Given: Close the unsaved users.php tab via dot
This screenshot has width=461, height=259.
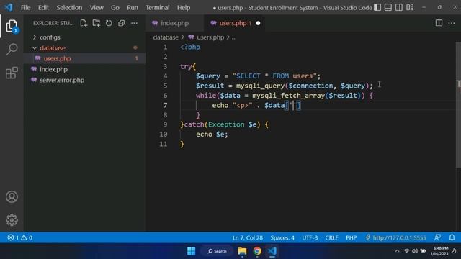Looking at the screenshot, I should coord(258,23).
